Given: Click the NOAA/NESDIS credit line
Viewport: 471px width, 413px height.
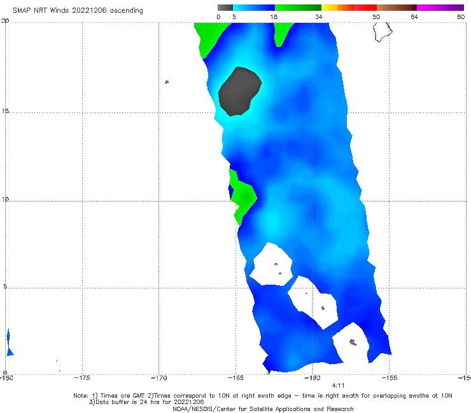Looking at the screenshot, I should pyautogui.click(x=263, y=409).
